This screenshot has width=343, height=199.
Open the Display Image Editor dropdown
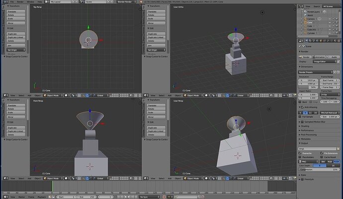coord(325,62)
